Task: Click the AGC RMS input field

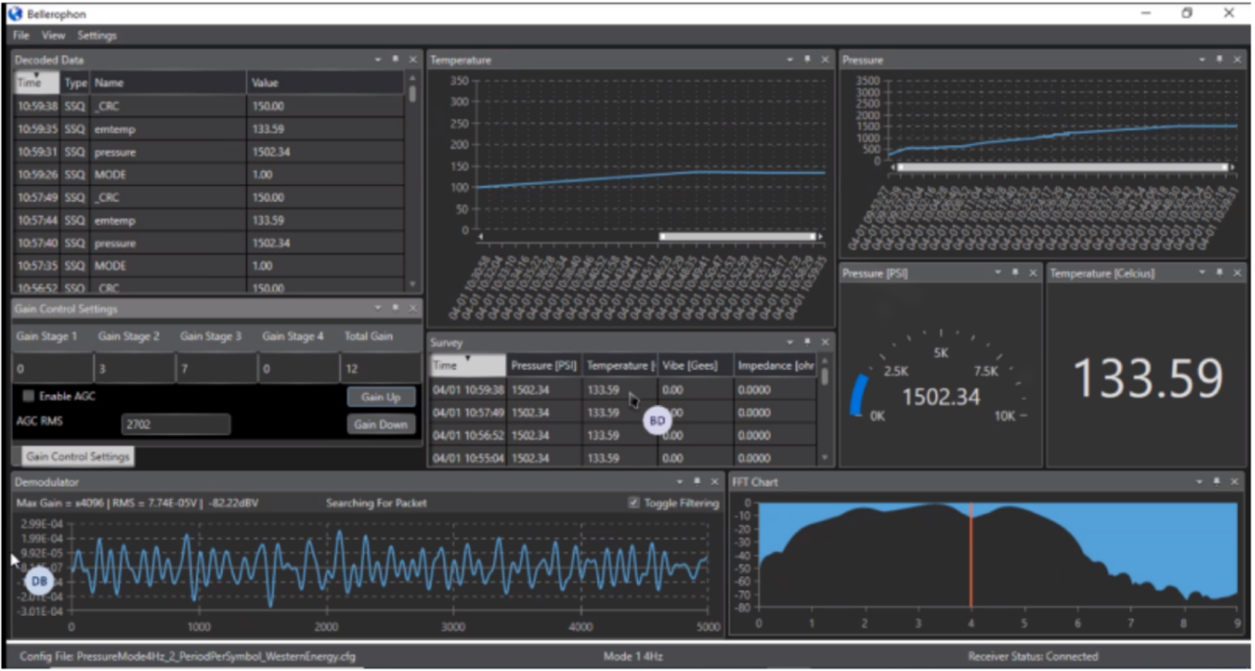Action: click(x=176, y=424)
